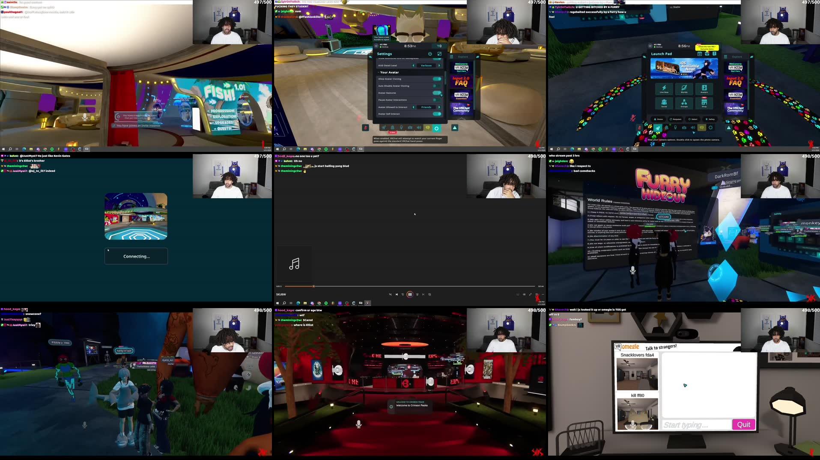The height and width of the screenshot is (460, 820).
Task: Open Worlds from the Launch Pad
Action: point(684,89)
